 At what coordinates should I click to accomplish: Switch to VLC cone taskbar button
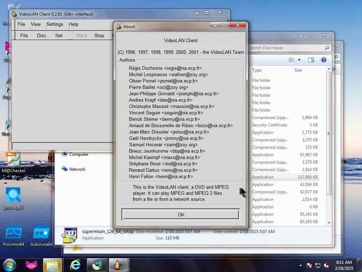click(118, 265)
